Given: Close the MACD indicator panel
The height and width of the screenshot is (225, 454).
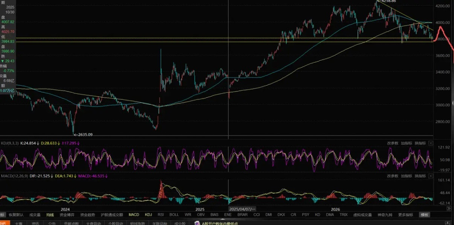Looking at the screenshot, I should [431, 176].
